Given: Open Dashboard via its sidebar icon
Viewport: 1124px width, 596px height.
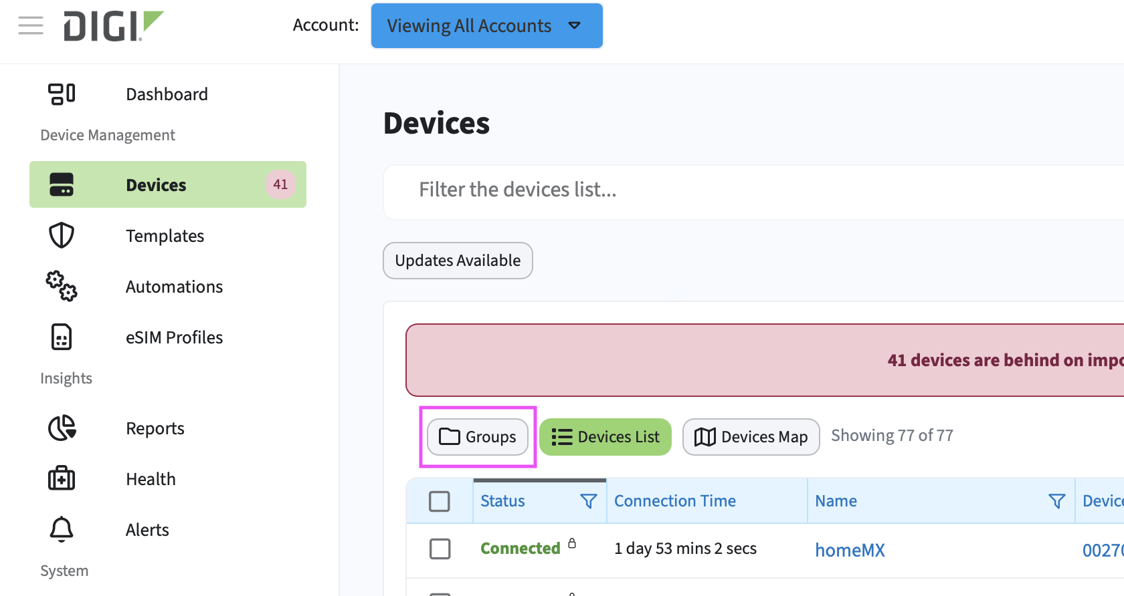Looking at the screenshot, I should coord(62,94).
